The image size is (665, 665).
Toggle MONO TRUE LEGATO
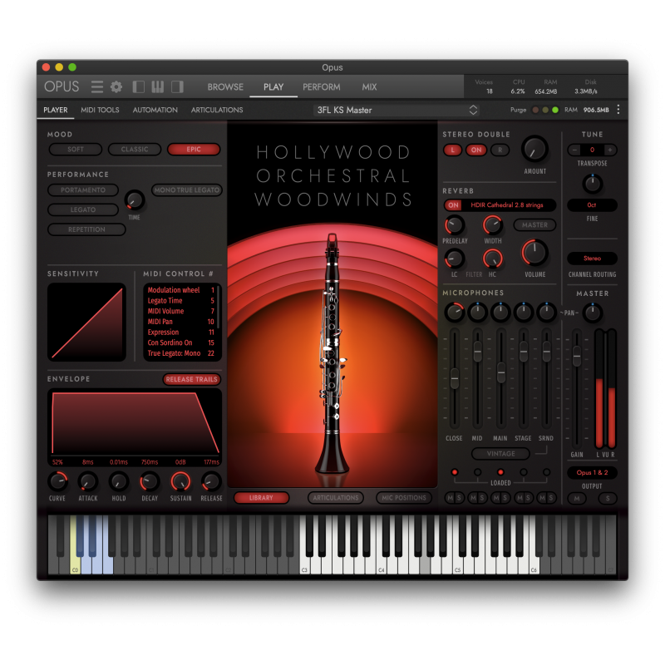click(x=186, y=190)
